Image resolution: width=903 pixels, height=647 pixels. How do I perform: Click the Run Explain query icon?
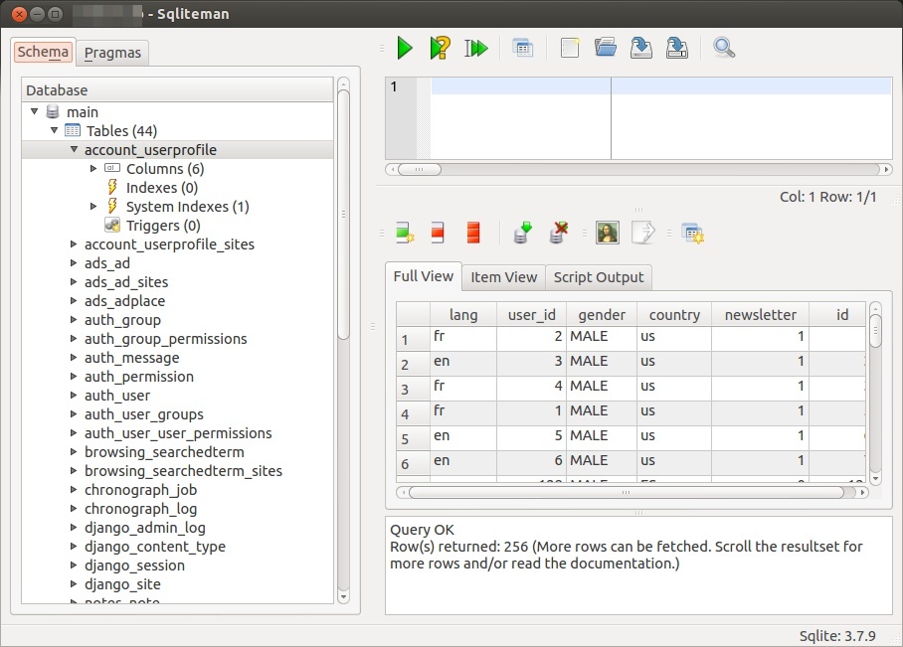440,48
